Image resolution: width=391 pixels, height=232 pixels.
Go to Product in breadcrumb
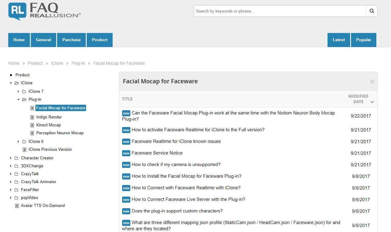coord(35,63)
